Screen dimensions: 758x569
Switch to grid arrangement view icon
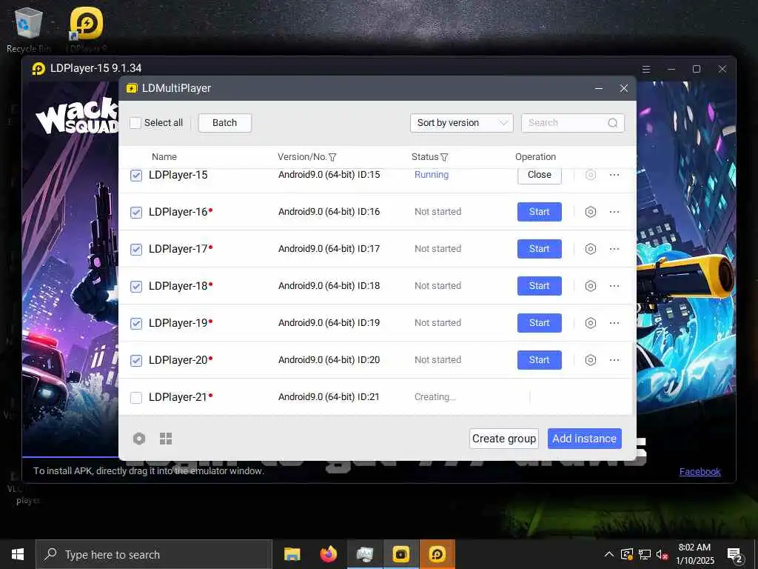(166, 439)
